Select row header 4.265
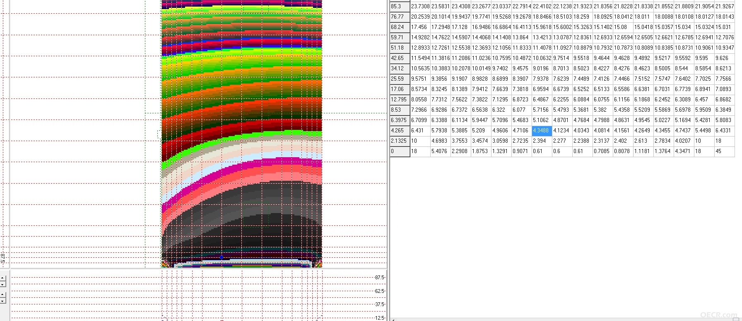742x321 pixels. (x=400, y=131)
